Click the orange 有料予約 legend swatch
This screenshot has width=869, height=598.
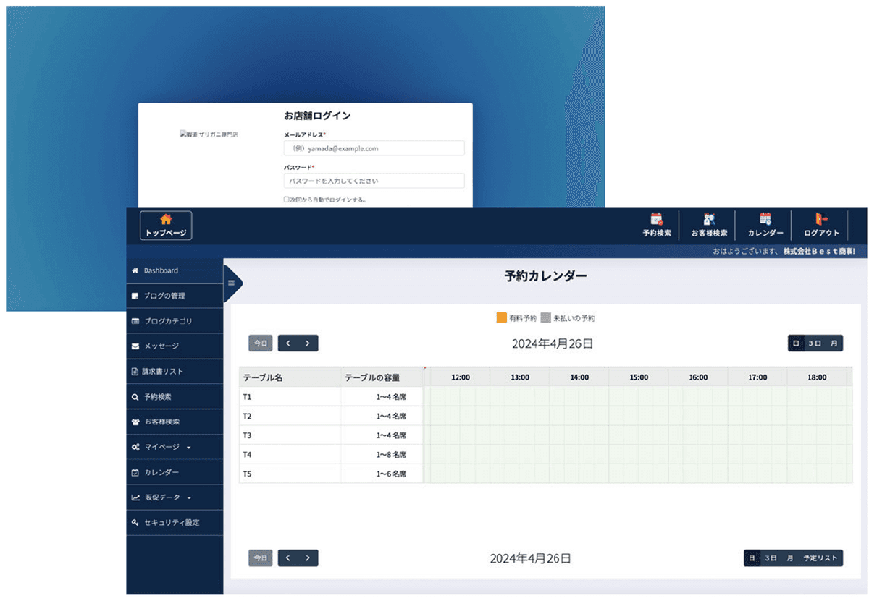[x=502, y=317]
